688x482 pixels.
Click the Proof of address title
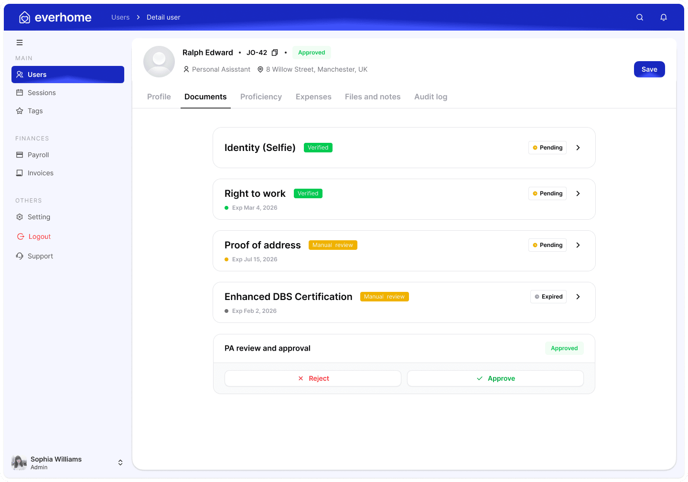[x=263, y=245]
